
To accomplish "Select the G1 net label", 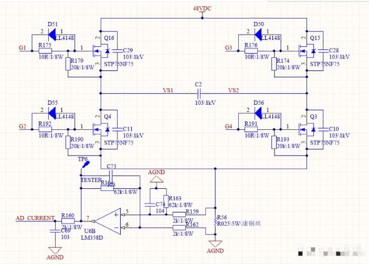I will tap(23, 48).
